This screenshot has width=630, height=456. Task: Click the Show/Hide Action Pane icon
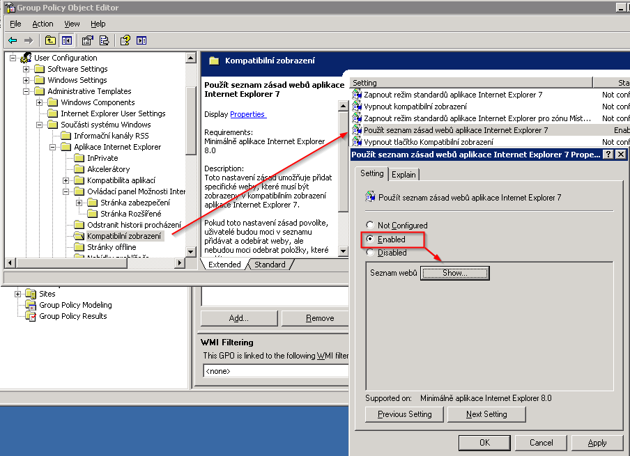141,40
